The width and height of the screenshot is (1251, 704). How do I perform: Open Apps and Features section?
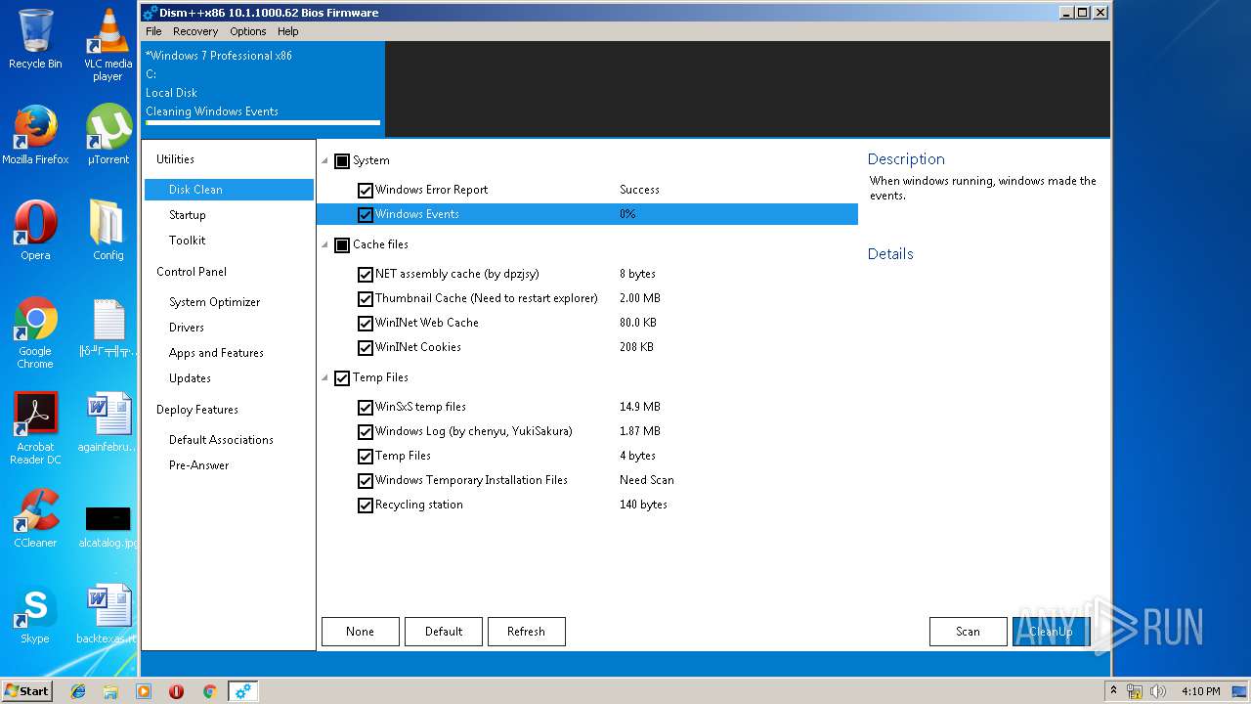(216, 353)
